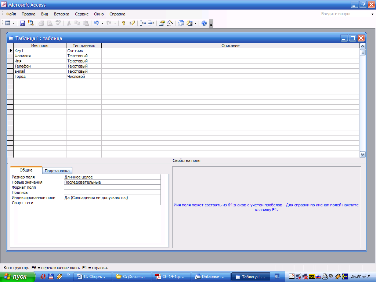Viewport: 376px width, 282px height.
Task: Open the Toolbar Options arrow at toolbar end
Action: point(211,23)
